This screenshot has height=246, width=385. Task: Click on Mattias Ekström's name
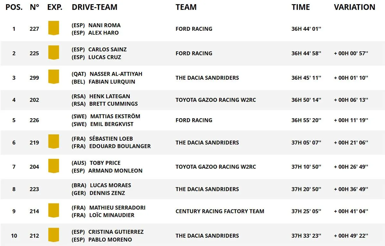pos(115,116)
